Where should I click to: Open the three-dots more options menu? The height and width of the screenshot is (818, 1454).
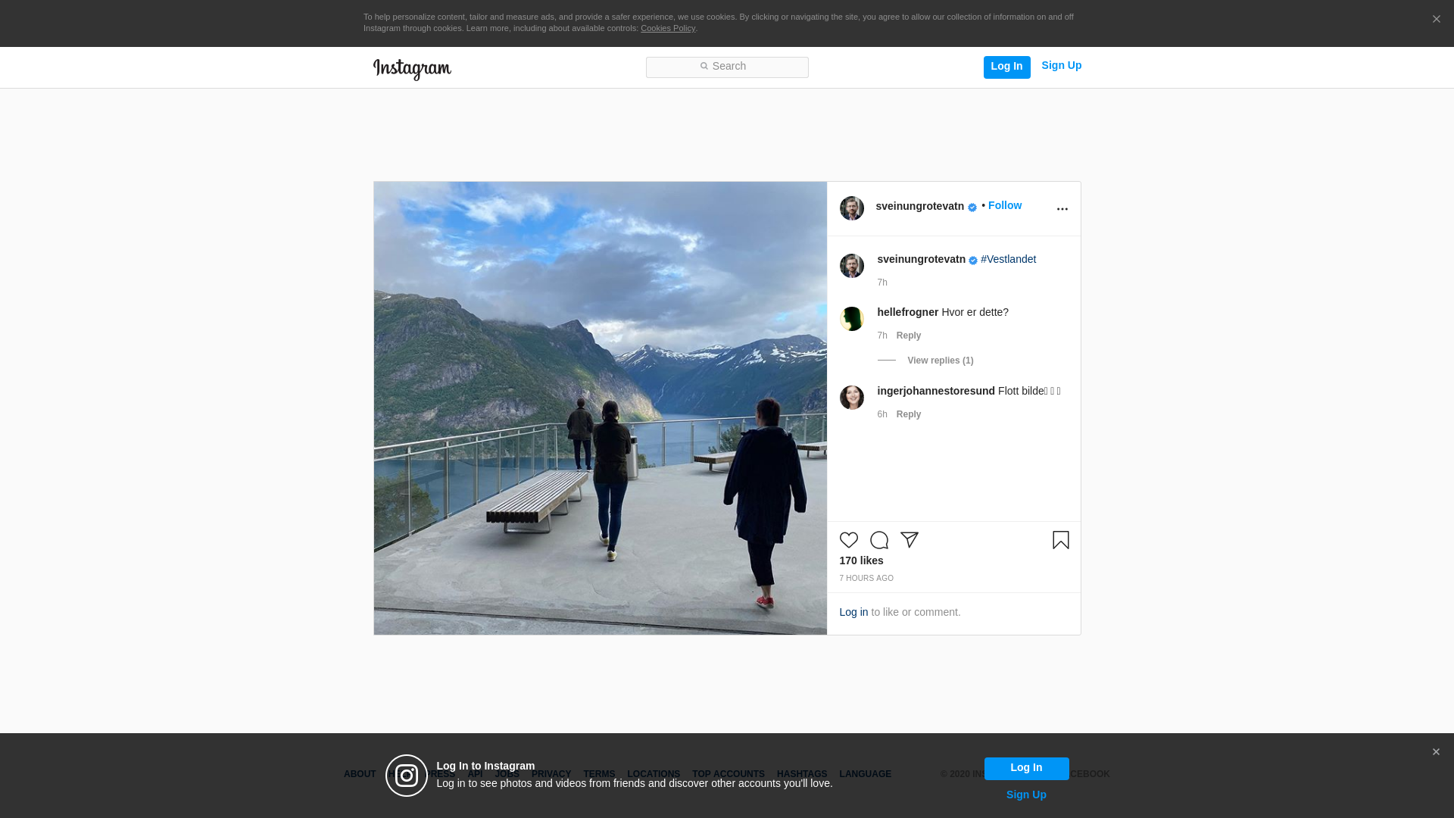click(1062, 209)
